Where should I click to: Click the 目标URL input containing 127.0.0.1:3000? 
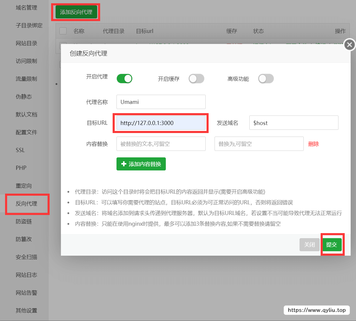point(161,122)
